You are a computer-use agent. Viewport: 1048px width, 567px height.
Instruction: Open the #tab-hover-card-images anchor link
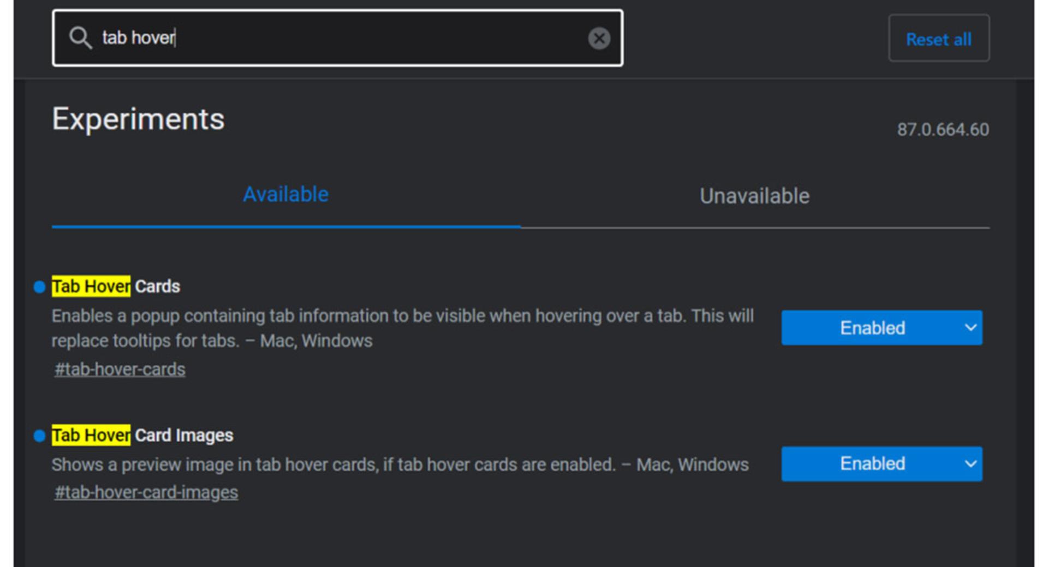[x=146, y=493]
